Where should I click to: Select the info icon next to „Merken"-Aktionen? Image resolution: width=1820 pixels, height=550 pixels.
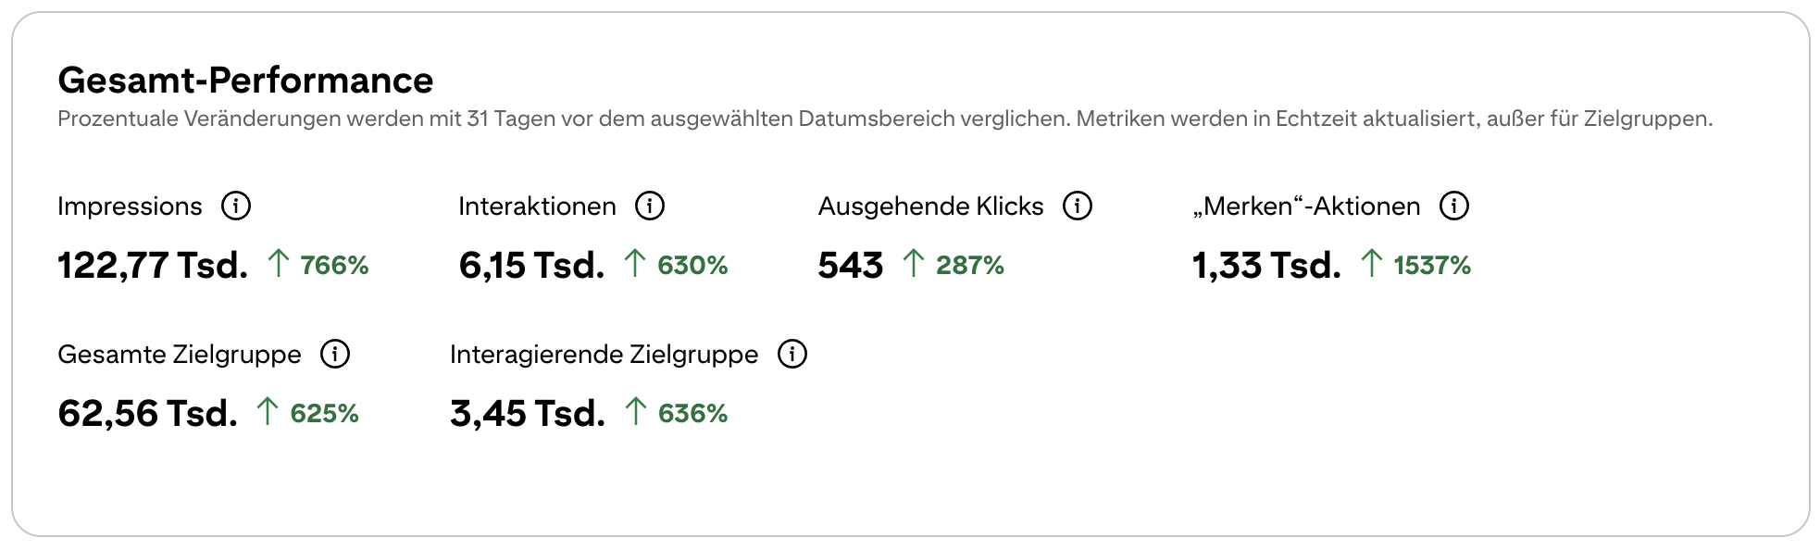click(1454, 206)
